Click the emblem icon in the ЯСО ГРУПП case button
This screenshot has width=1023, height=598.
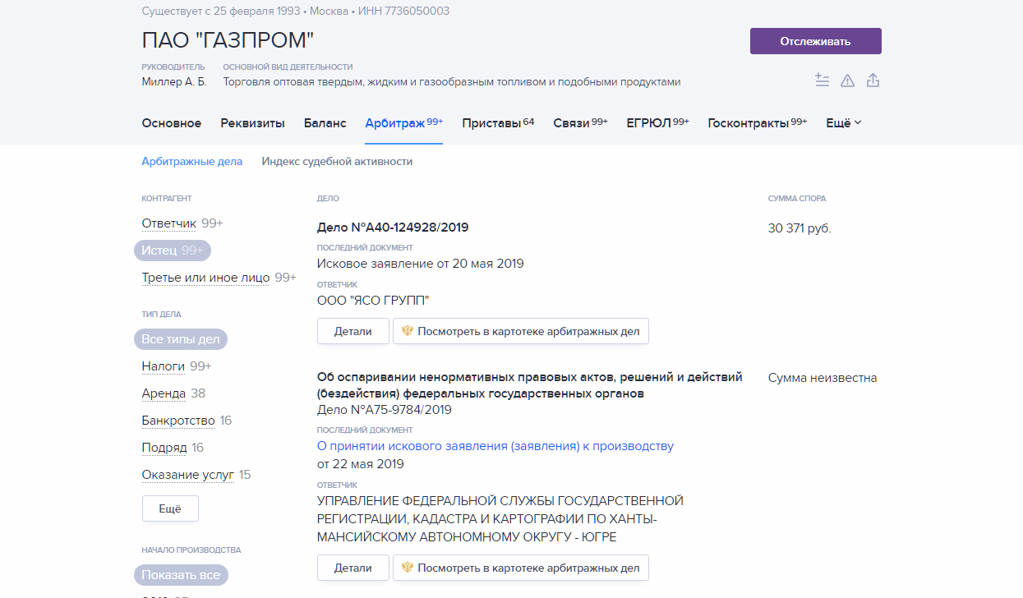[407, 331]
